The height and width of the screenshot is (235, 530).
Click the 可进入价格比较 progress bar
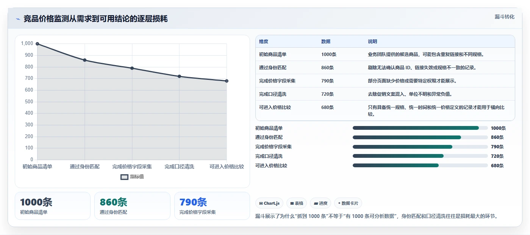pos(420,165)
